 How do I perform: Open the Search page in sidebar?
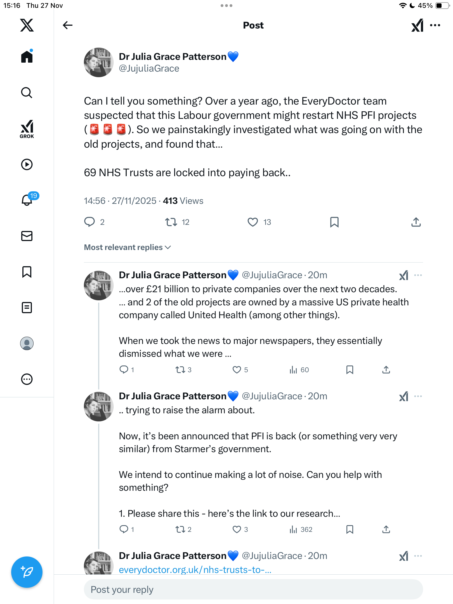click(27, 93)
